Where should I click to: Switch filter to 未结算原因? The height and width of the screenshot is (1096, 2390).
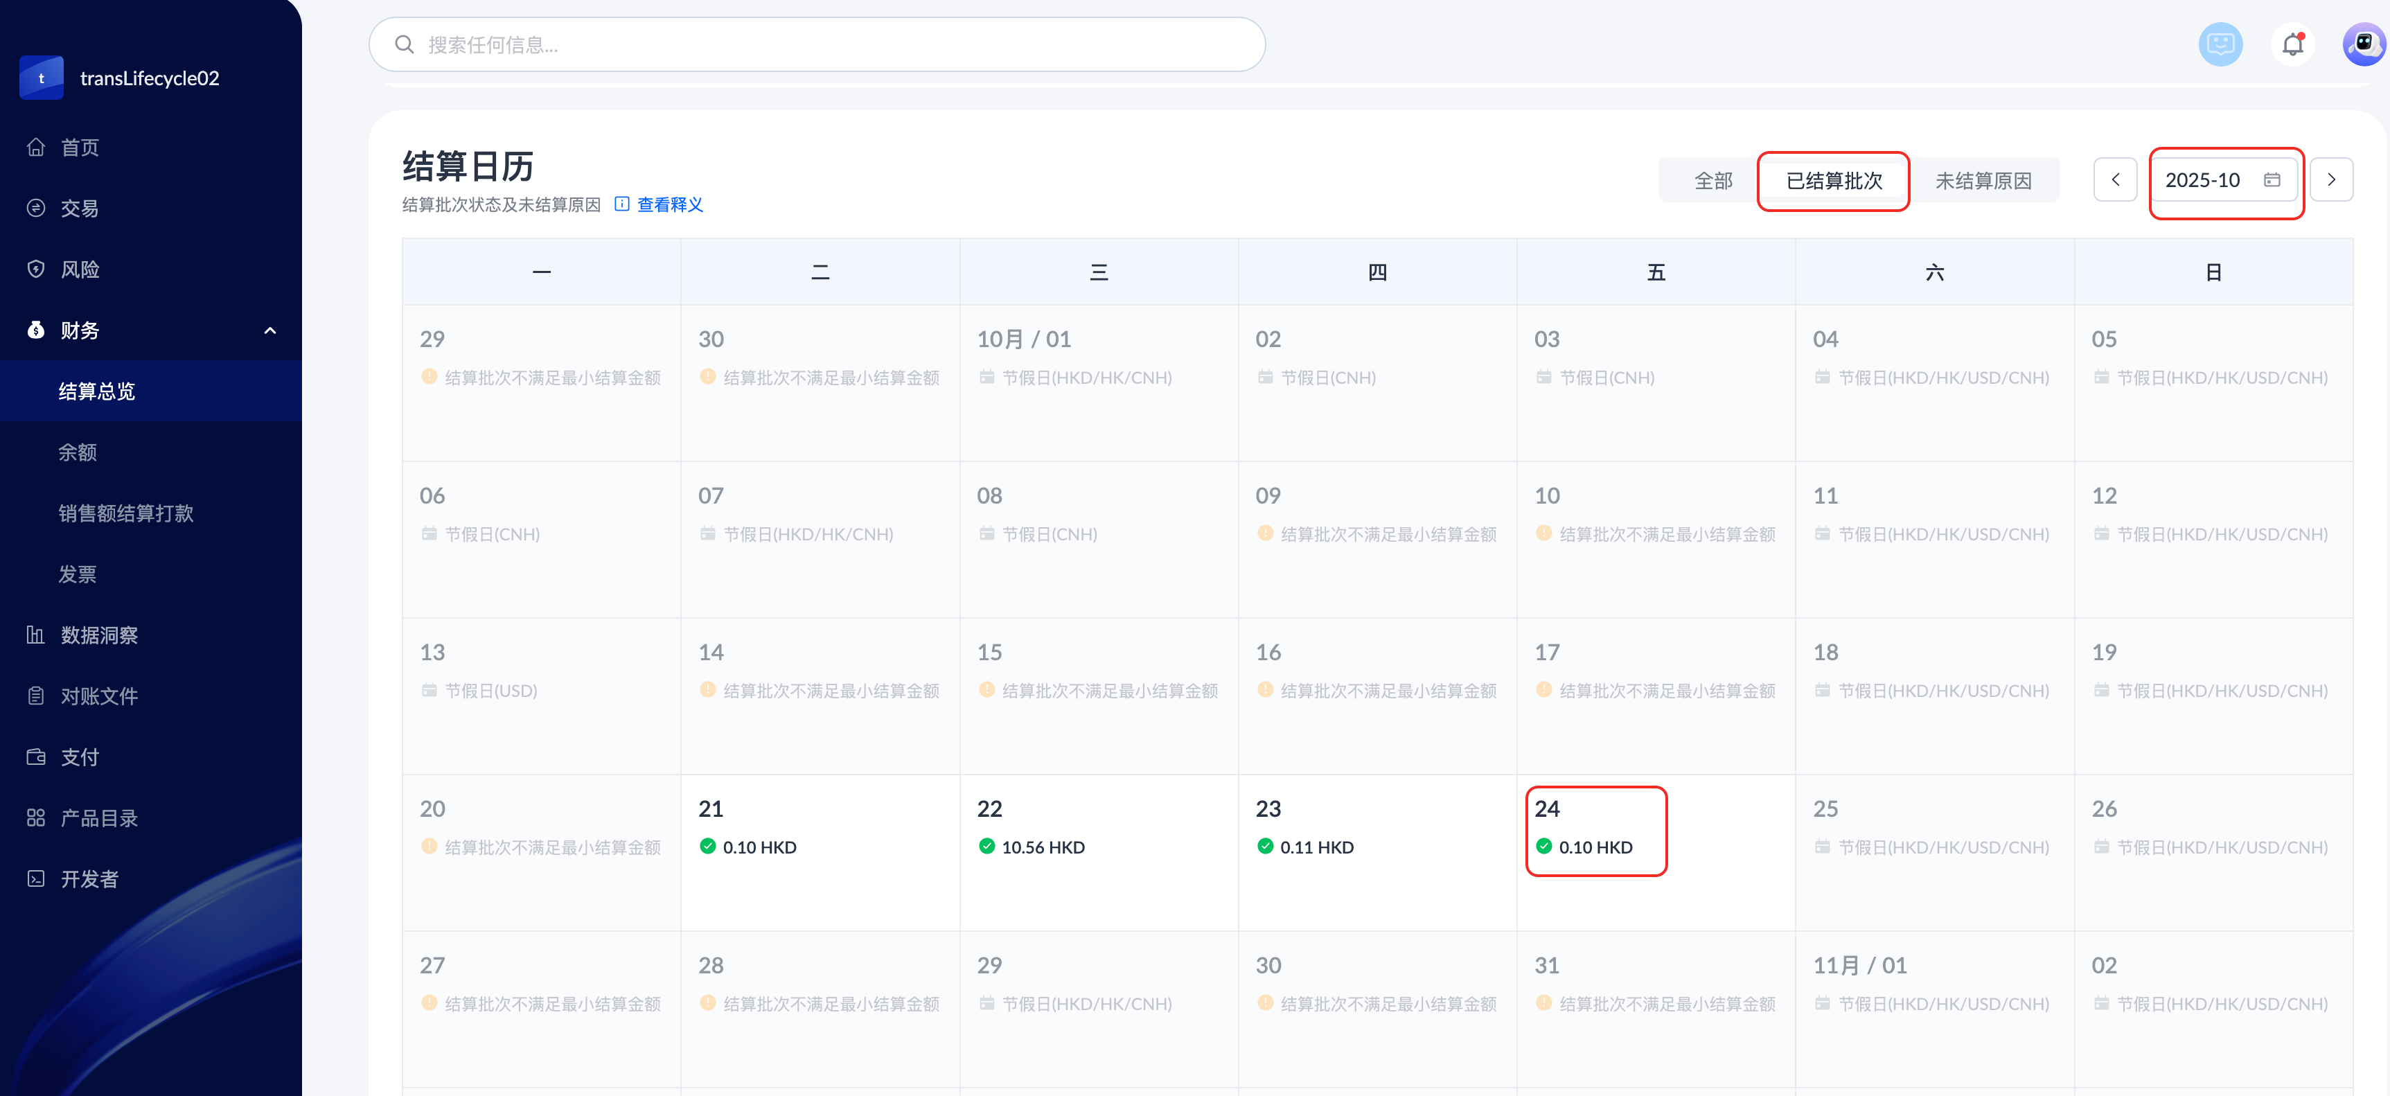[x=1983, y=180]
